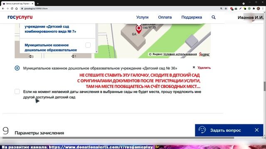Open the Оплата menu
Screen dimensions: 266x149
(165, 17)
